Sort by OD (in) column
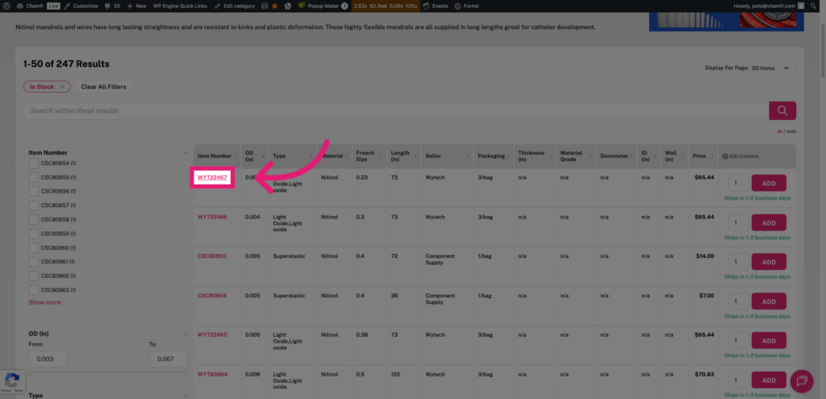The width and height of the screenshot is (826, 399). click(255, 156)
